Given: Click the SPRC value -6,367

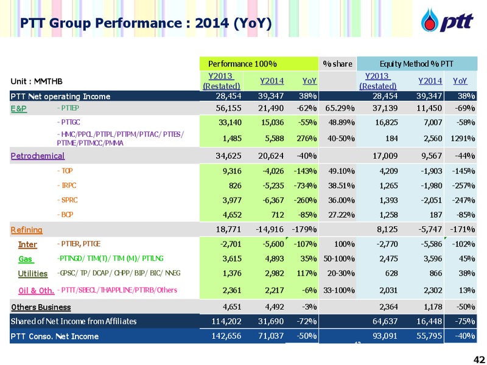Looking at the screenshot, I should (272, 200).
